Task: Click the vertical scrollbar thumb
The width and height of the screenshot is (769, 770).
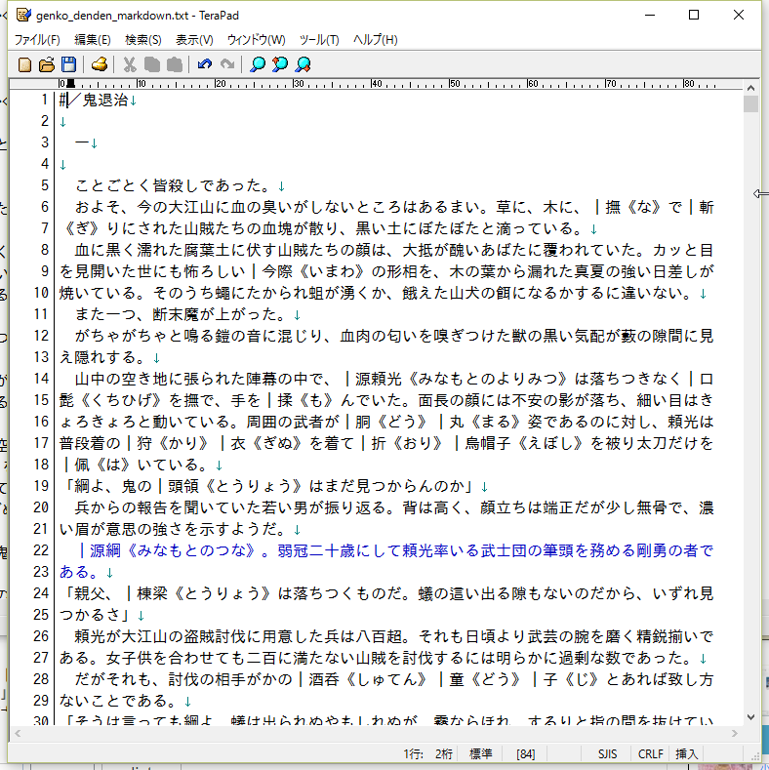Action: (x=750, y=104)
